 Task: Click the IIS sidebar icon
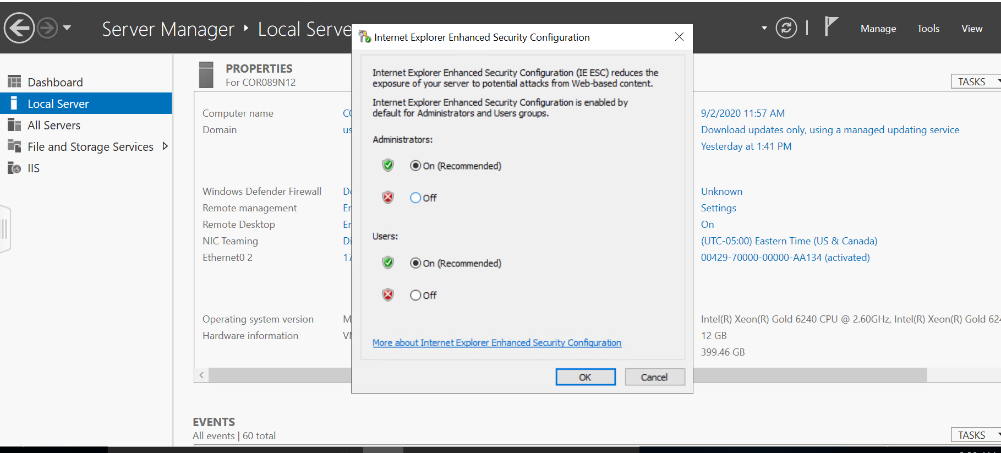click(x=14, y=168)
